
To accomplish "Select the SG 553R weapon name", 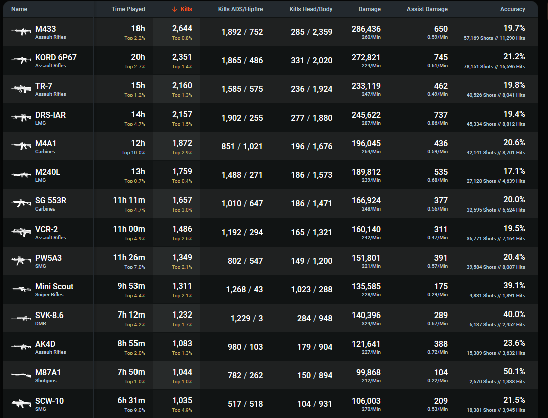I will tap(51, 201).
